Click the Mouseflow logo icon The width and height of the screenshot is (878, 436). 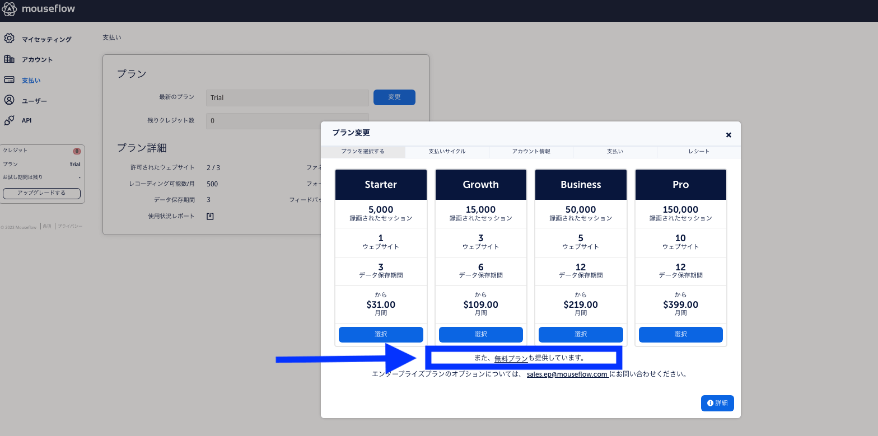(x=10, y=9)
